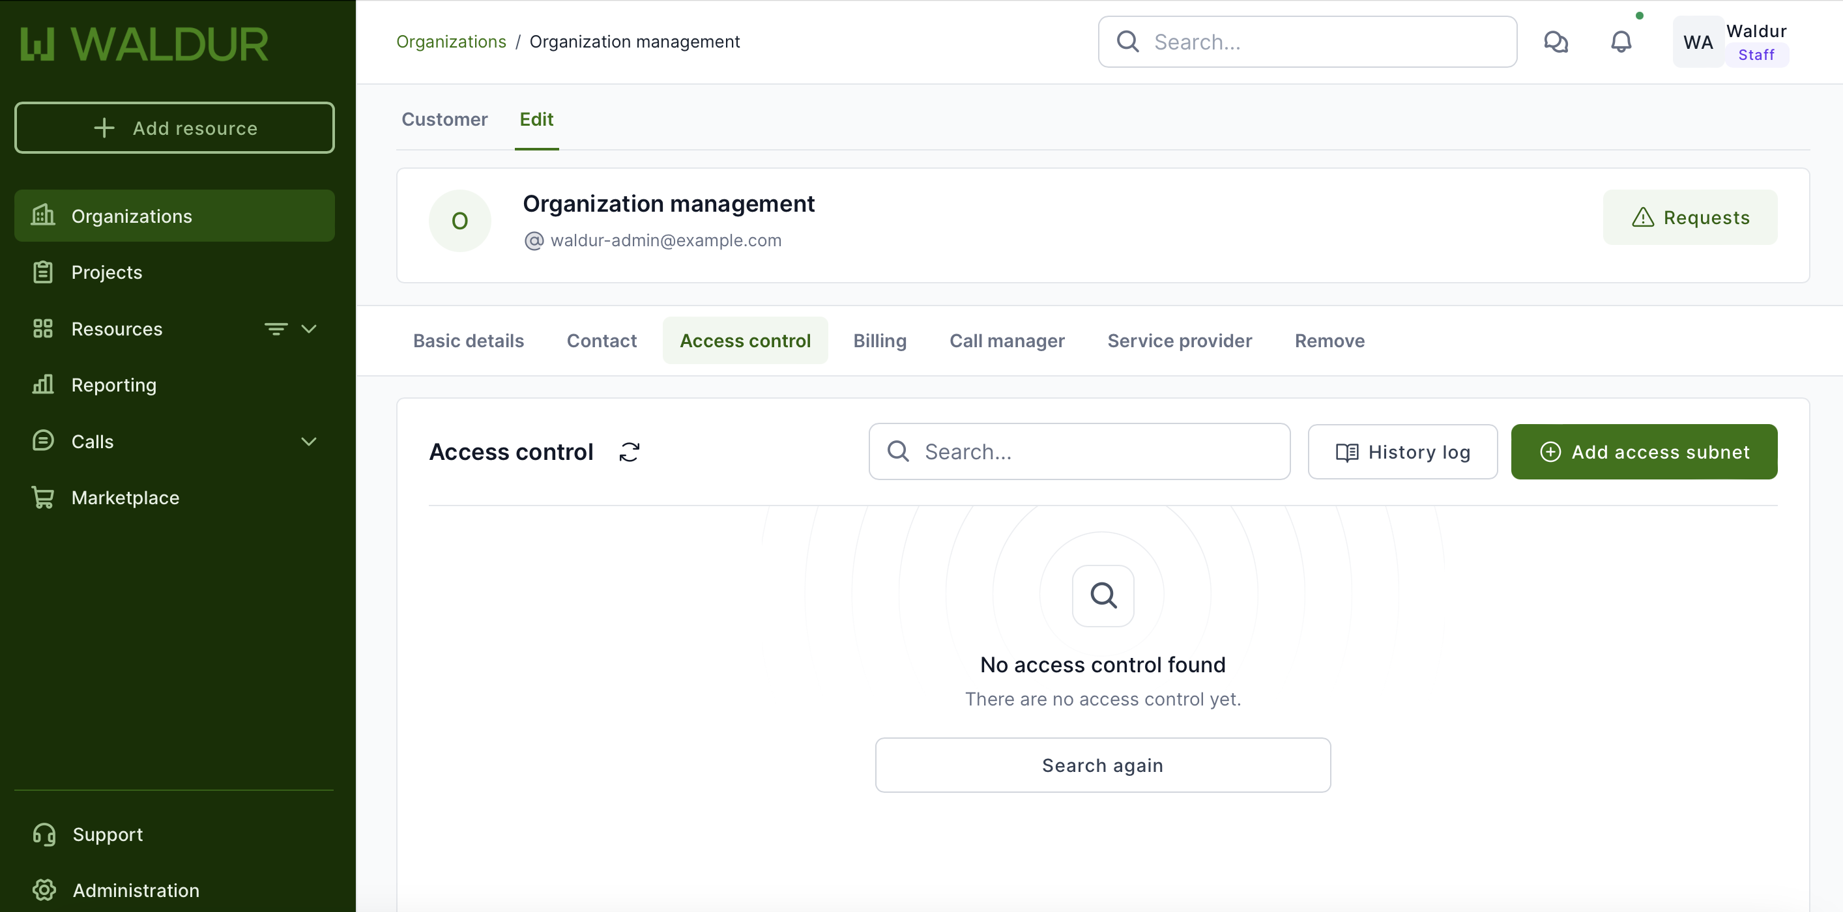The image size is (1843, 912).
Task: Switch to the Billing tab
Action: coord(879,341)
